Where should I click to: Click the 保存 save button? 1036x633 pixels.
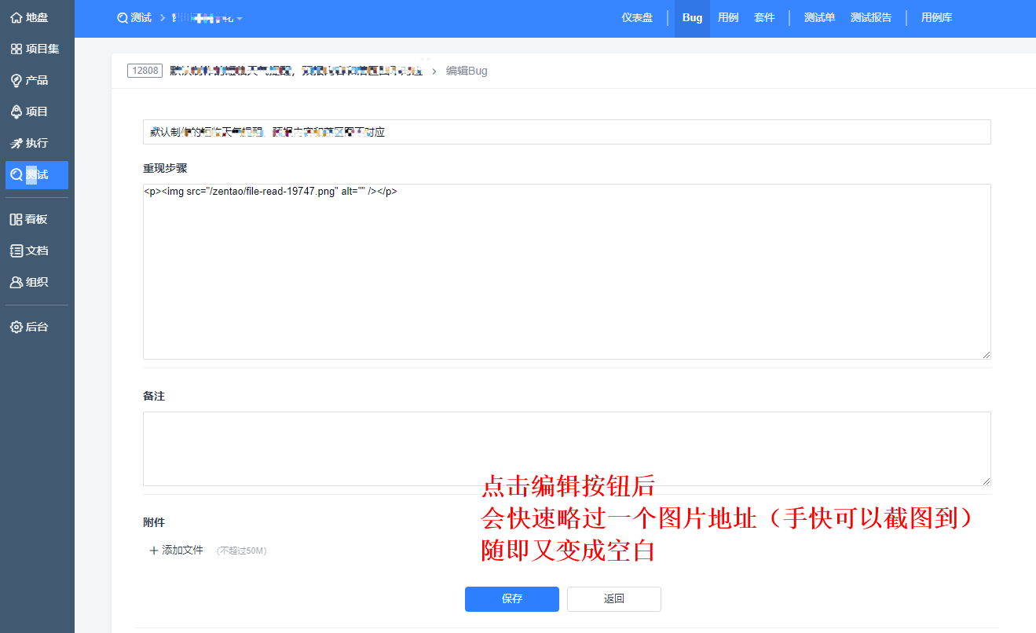pyautogui.click(x=511, y=598)
